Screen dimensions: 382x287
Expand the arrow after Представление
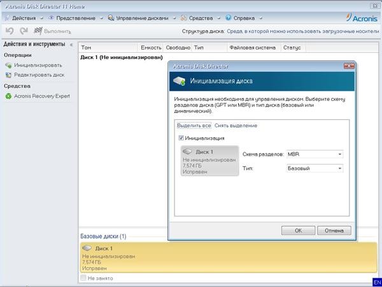click(x=102, y=18)
